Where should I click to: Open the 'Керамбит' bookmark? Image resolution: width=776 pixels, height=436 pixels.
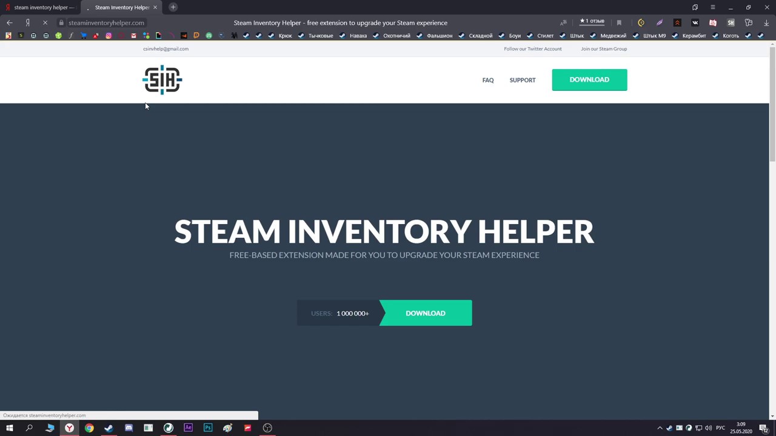pyautogui.click(x=689, y=36)
